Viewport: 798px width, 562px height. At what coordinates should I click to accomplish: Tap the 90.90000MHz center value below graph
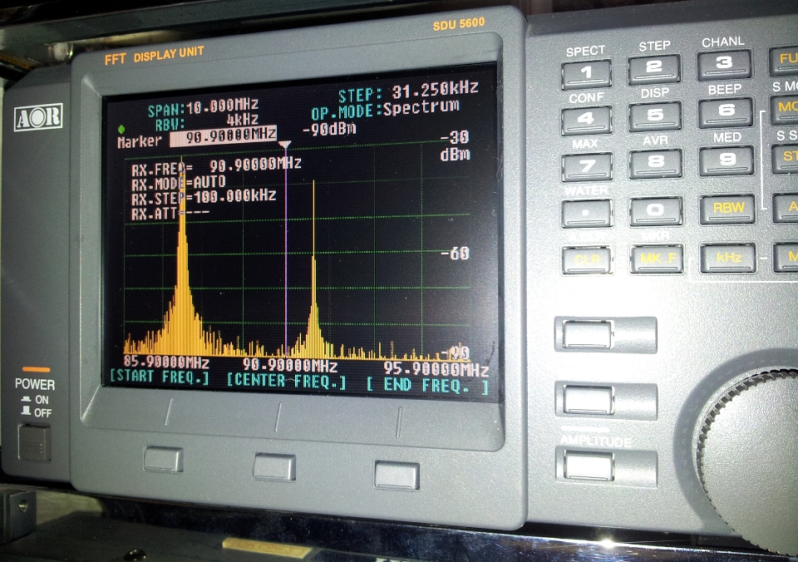pos(289,365)
